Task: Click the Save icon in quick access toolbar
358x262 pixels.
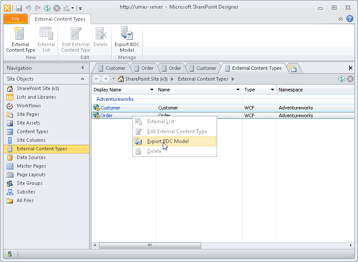Action: (19, 8)
